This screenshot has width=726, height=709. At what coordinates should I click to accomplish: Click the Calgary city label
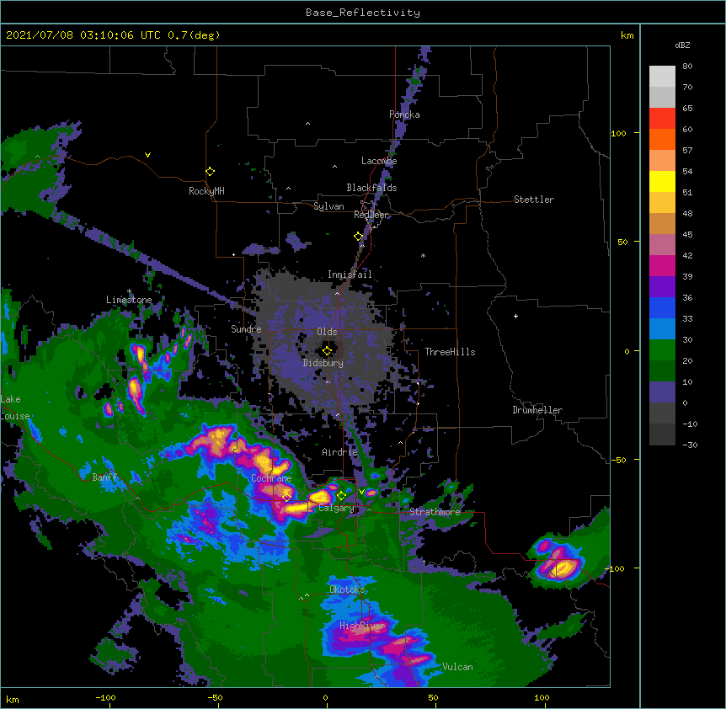click(x=337, y=508)
